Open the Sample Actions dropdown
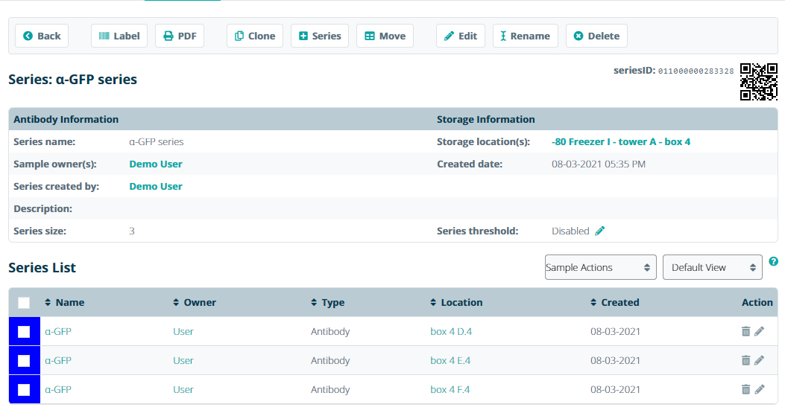The image size is (785, 413). 600,268
